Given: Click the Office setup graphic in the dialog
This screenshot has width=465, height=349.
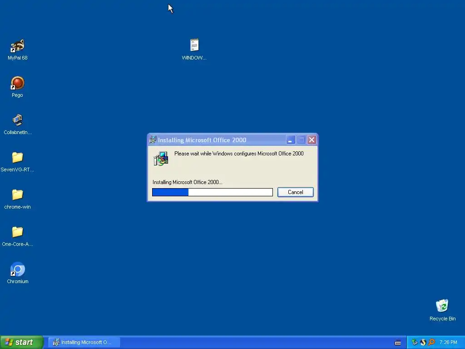Looking at the screenshot, I should [161, 159].
